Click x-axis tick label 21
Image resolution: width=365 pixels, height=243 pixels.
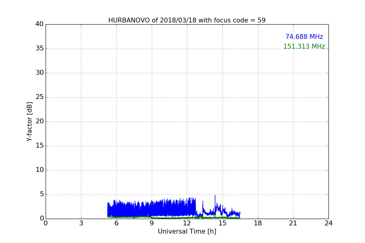tap(293, 223)
